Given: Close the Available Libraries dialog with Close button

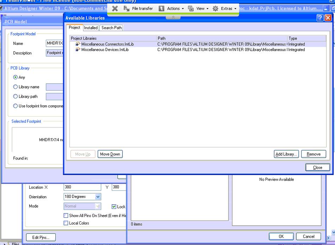Looking at the screenshot, I should pyautogui.click(x=318, y=168).
